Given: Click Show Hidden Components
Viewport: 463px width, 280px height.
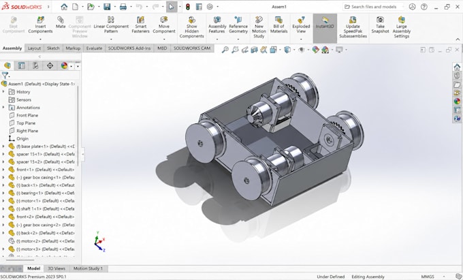Looking at the screenshot, I should tap(191, 27).
